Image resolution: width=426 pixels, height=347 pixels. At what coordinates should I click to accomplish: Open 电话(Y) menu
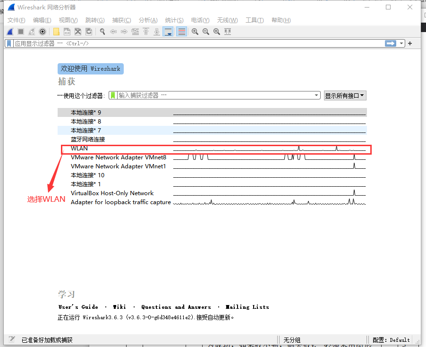200,20
